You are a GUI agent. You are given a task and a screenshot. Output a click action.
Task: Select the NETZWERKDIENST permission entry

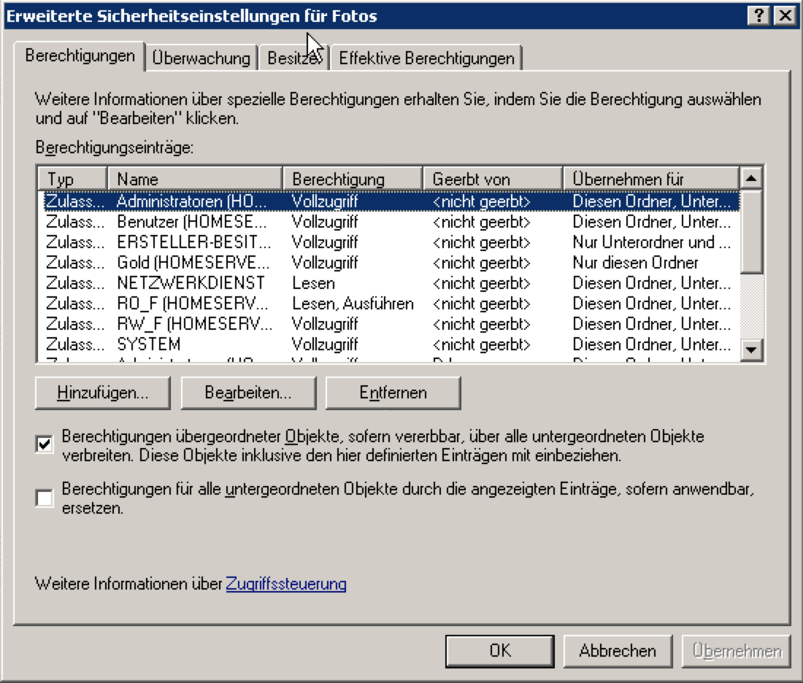191,282
